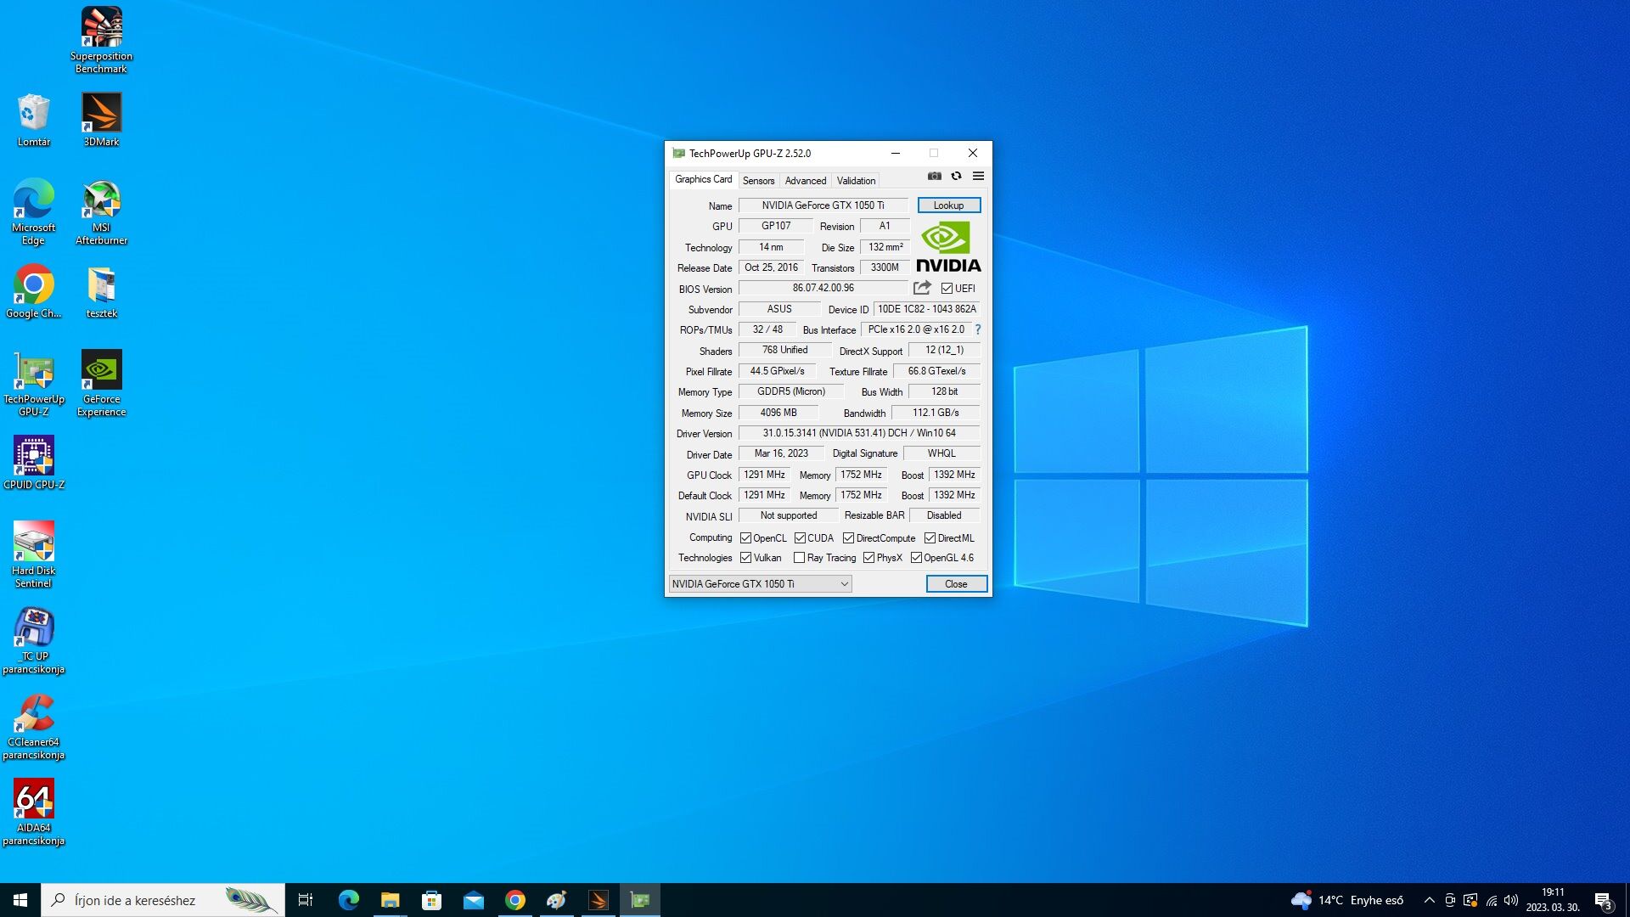This screenshot has height=917, width=1630.
Task: Click the Close button in GPU-Z
Action: tap(956, 584)
